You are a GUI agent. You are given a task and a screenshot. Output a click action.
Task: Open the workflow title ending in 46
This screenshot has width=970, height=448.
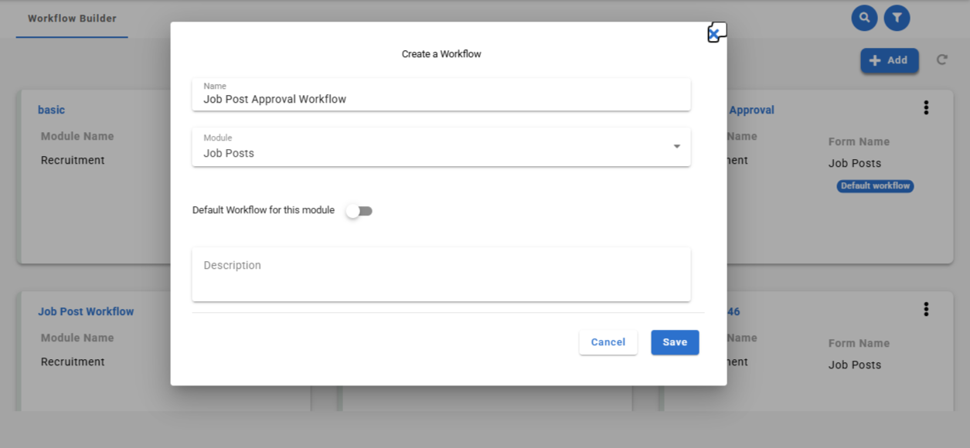733,311
